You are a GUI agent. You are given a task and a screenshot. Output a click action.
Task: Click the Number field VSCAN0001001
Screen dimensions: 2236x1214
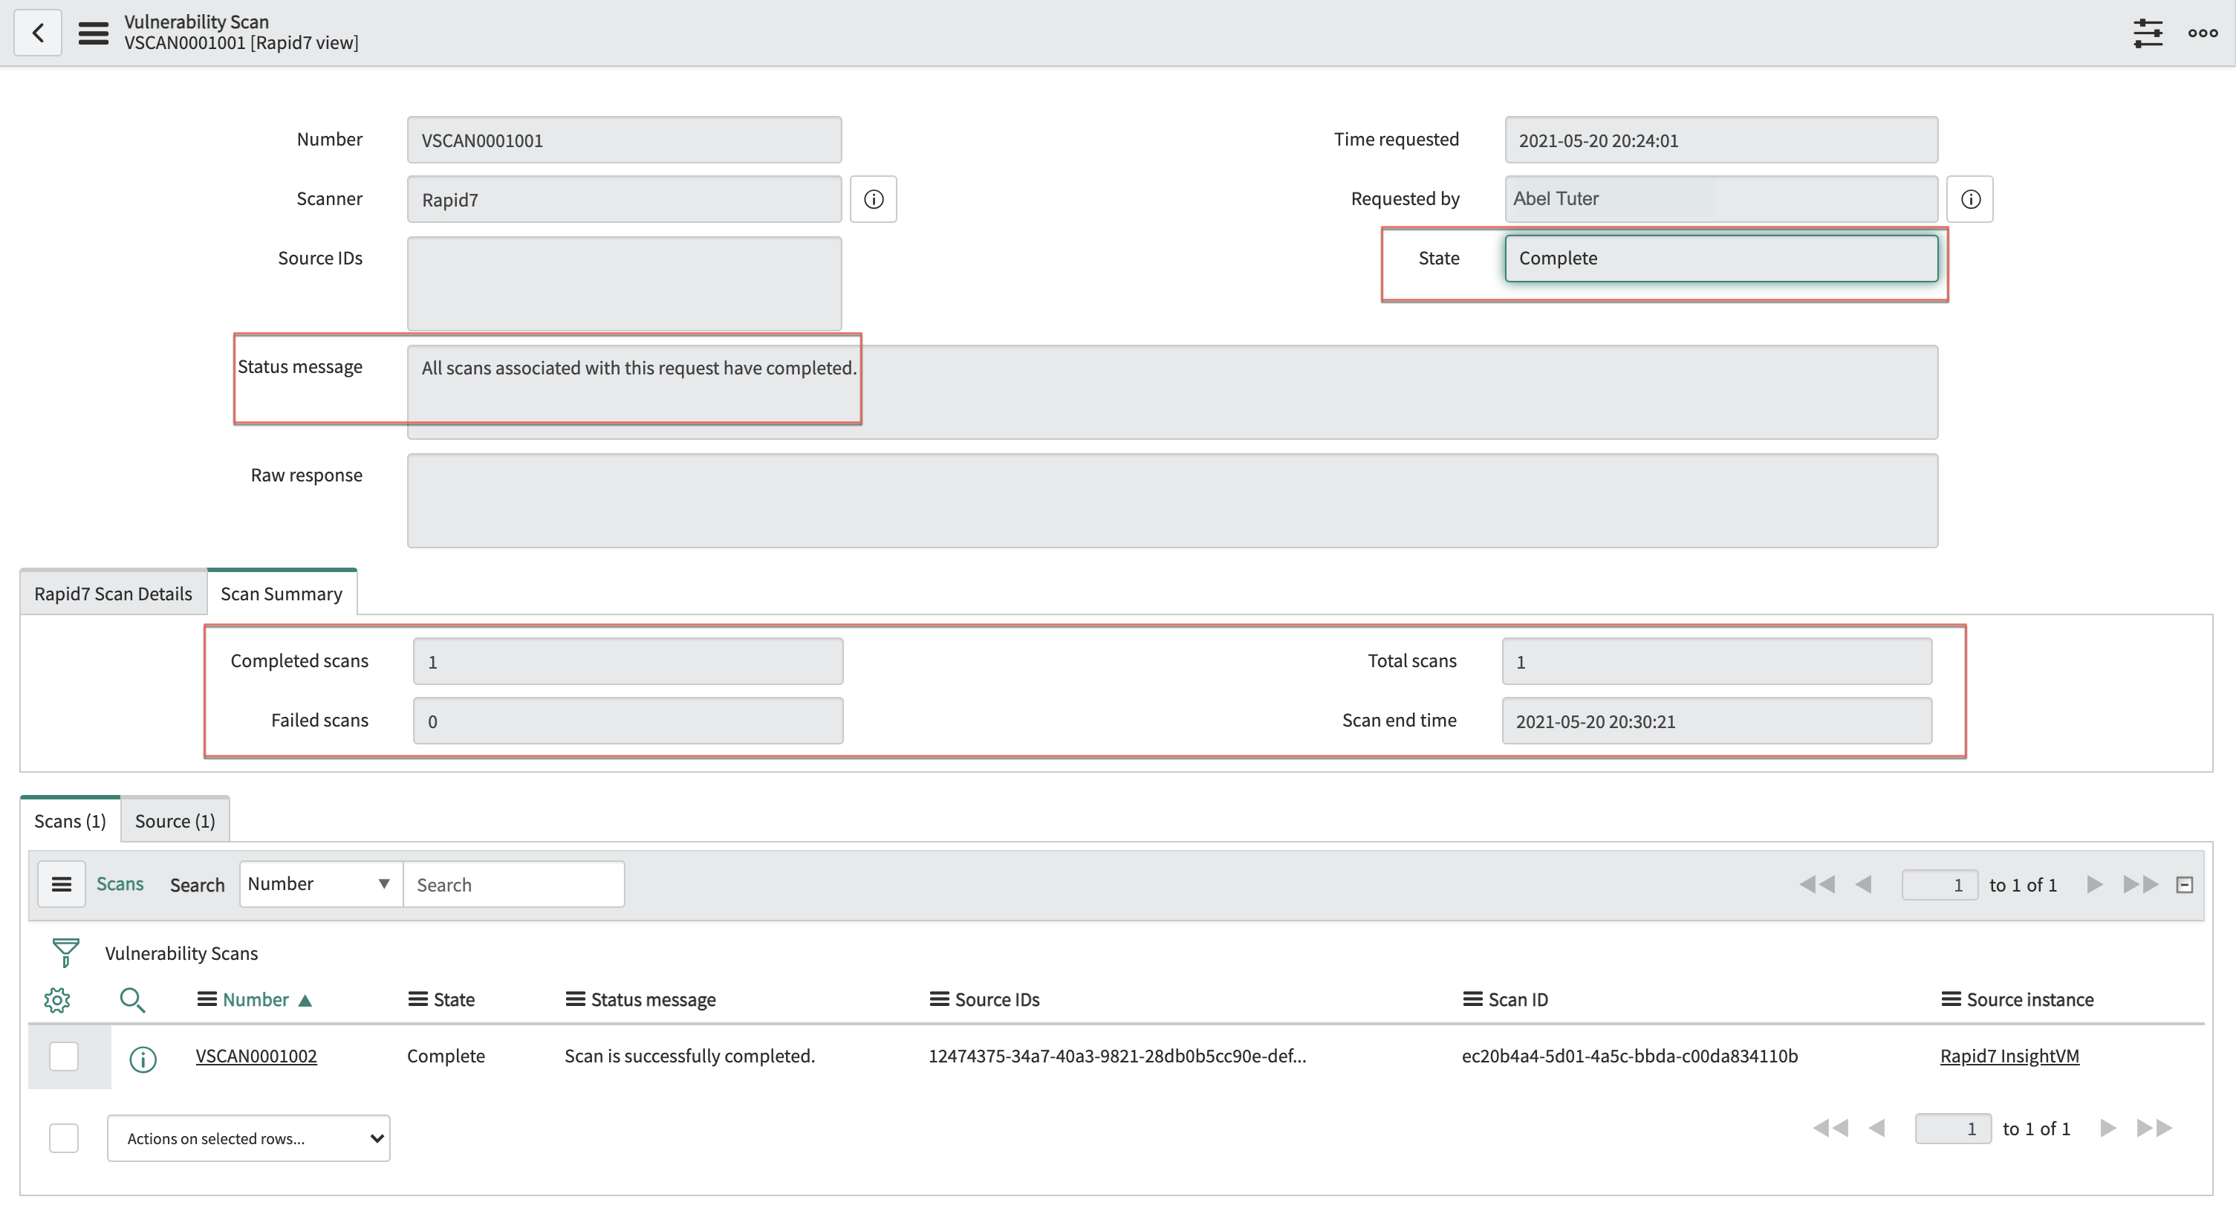(x=624, y=140)
